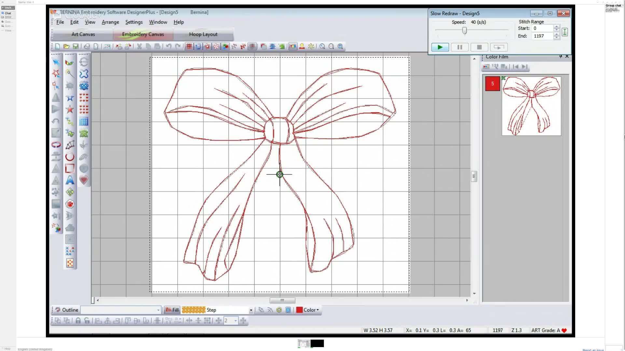Open the Arrange menu
The width and height of the screenshot is (625, 351).
point(110,22)
